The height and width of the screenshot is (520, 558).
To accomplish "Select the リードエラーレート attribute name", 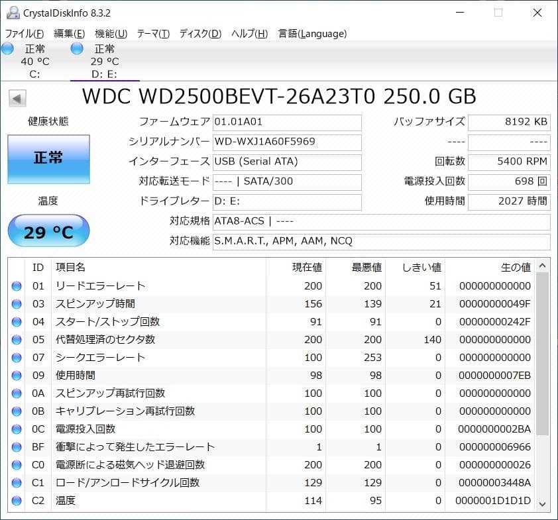I will (100, 286).
